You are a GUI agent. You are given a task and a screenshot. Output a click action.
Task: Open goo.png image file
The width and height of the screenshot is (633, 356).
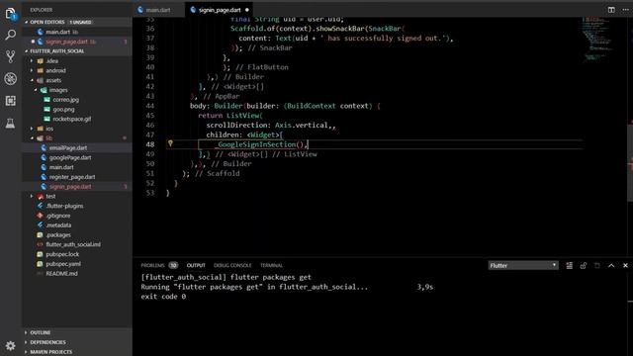[x=77, y=110]
